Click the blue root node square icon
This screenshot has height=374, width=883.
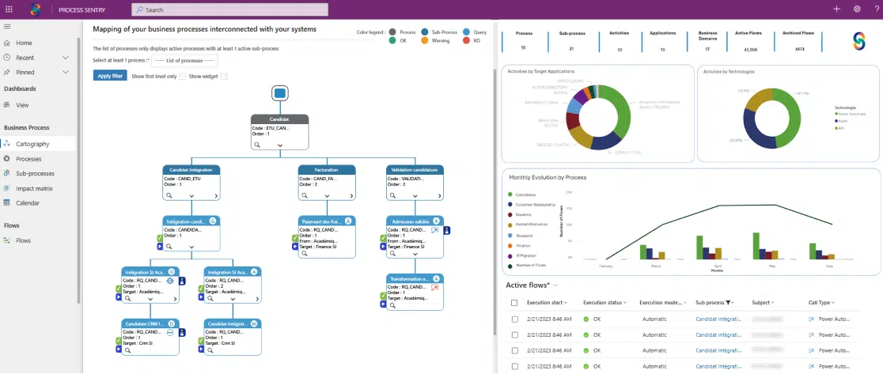279,93
